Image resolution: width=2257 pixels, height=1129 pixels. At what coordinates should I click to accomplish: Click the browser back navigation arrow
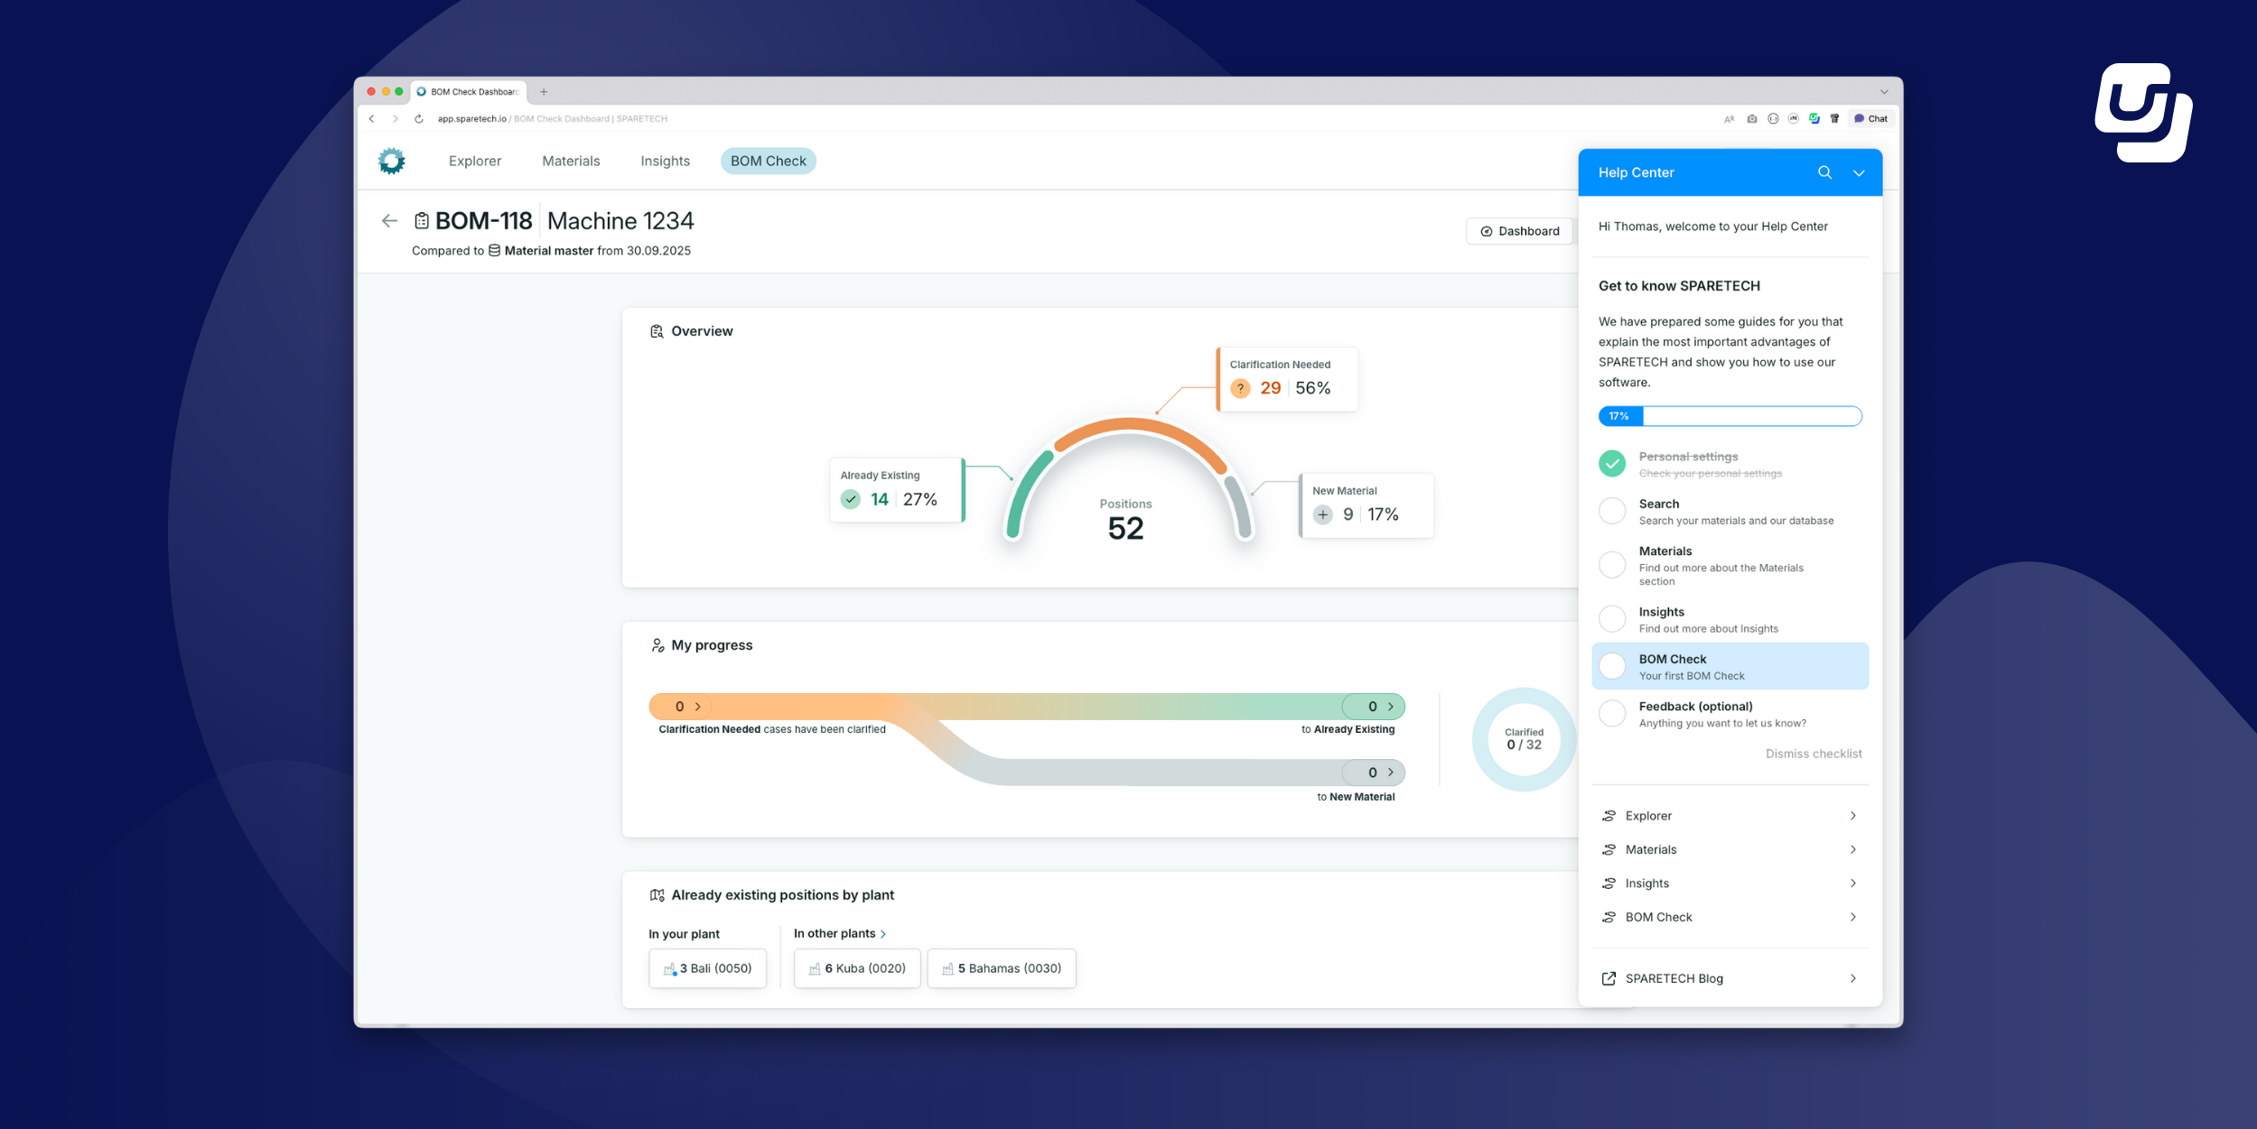point(371,119)
